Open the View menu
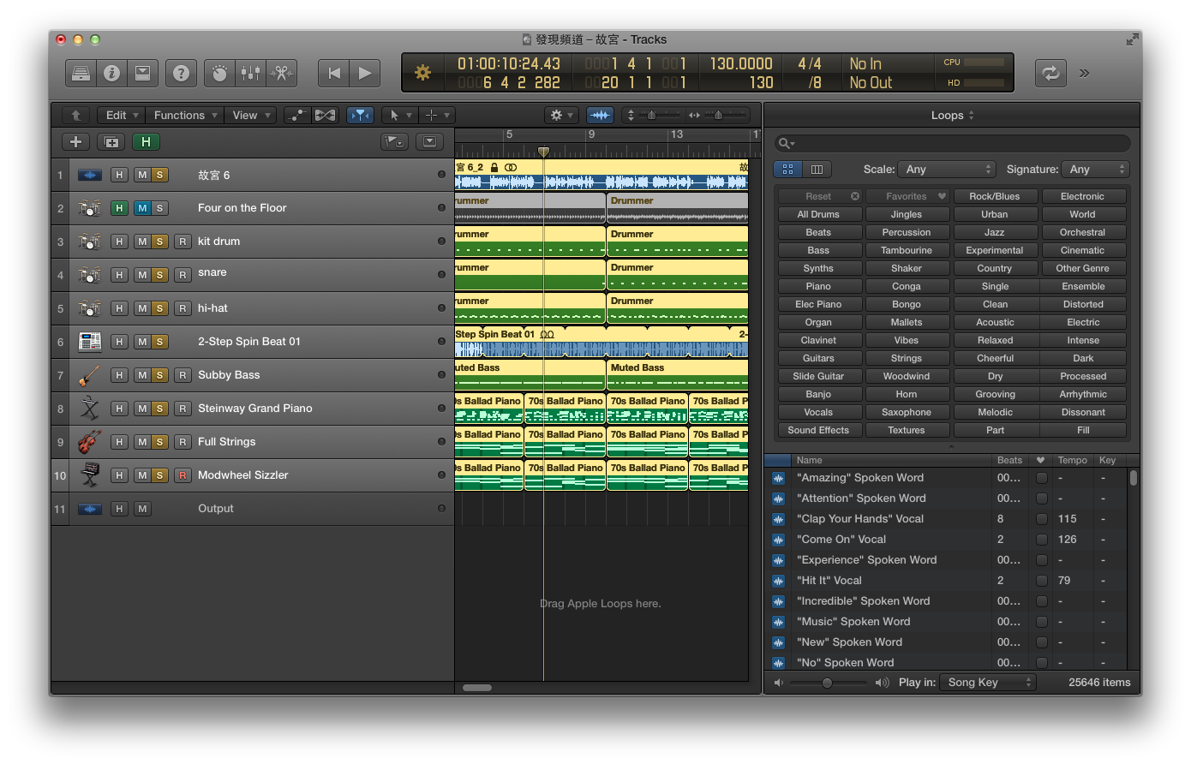 (250, 115)
